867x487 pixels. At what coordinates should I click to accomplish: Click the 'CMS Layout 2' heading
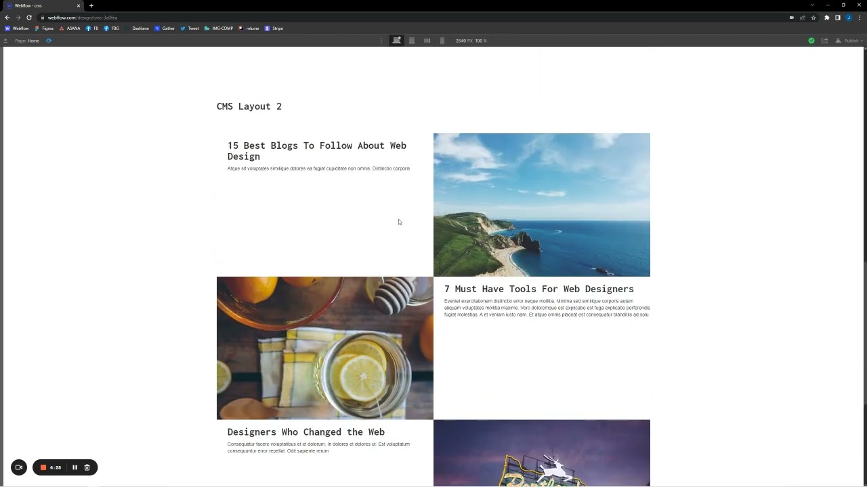coord(249,106)
